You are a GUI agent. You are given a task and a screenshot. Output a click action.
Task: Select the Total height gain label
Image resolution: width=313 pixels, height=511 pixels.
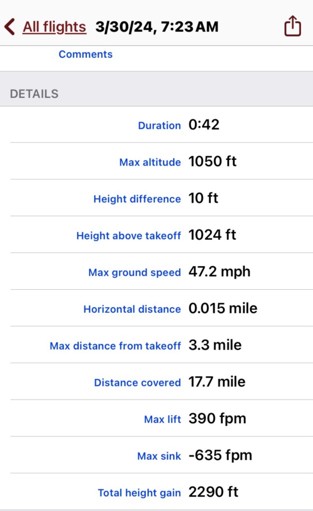pos(139,493)
